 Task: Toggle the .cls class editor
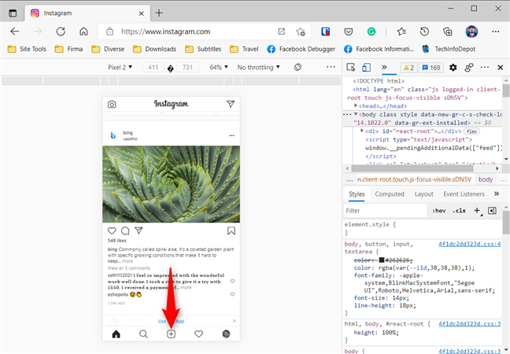(459, 211)
